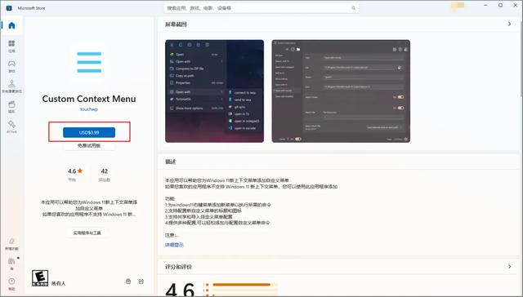
Task: Click the short description under ratings
Action: click(x=89, y=208)
